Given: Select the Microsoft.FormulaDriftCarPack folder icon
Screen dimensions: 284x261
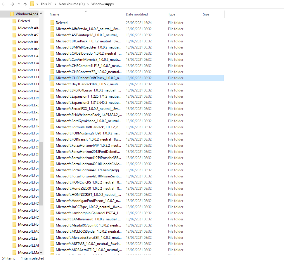Looking at the screenshot, I should [x=52, y=127].
